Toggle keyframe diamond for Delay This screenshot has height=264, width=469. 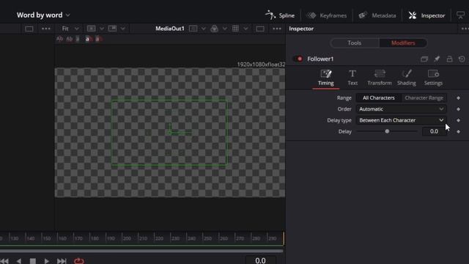[x=458, y=131]
